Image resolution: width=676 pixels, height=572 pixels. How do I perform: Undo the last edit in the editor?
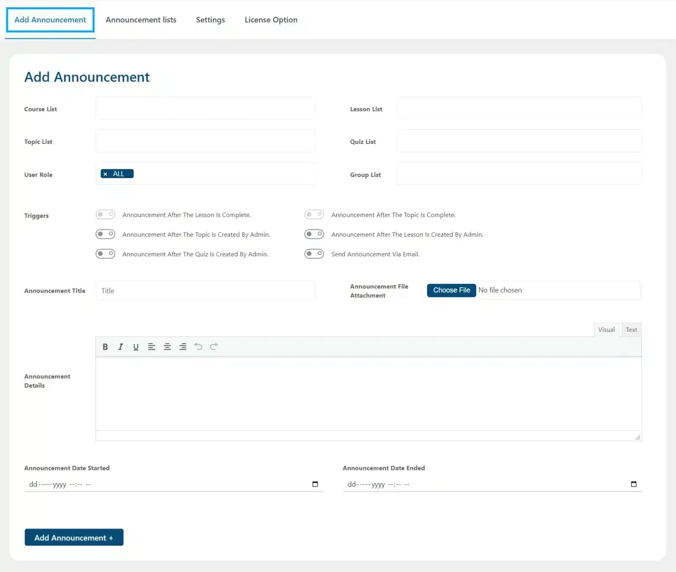(198, 347)
